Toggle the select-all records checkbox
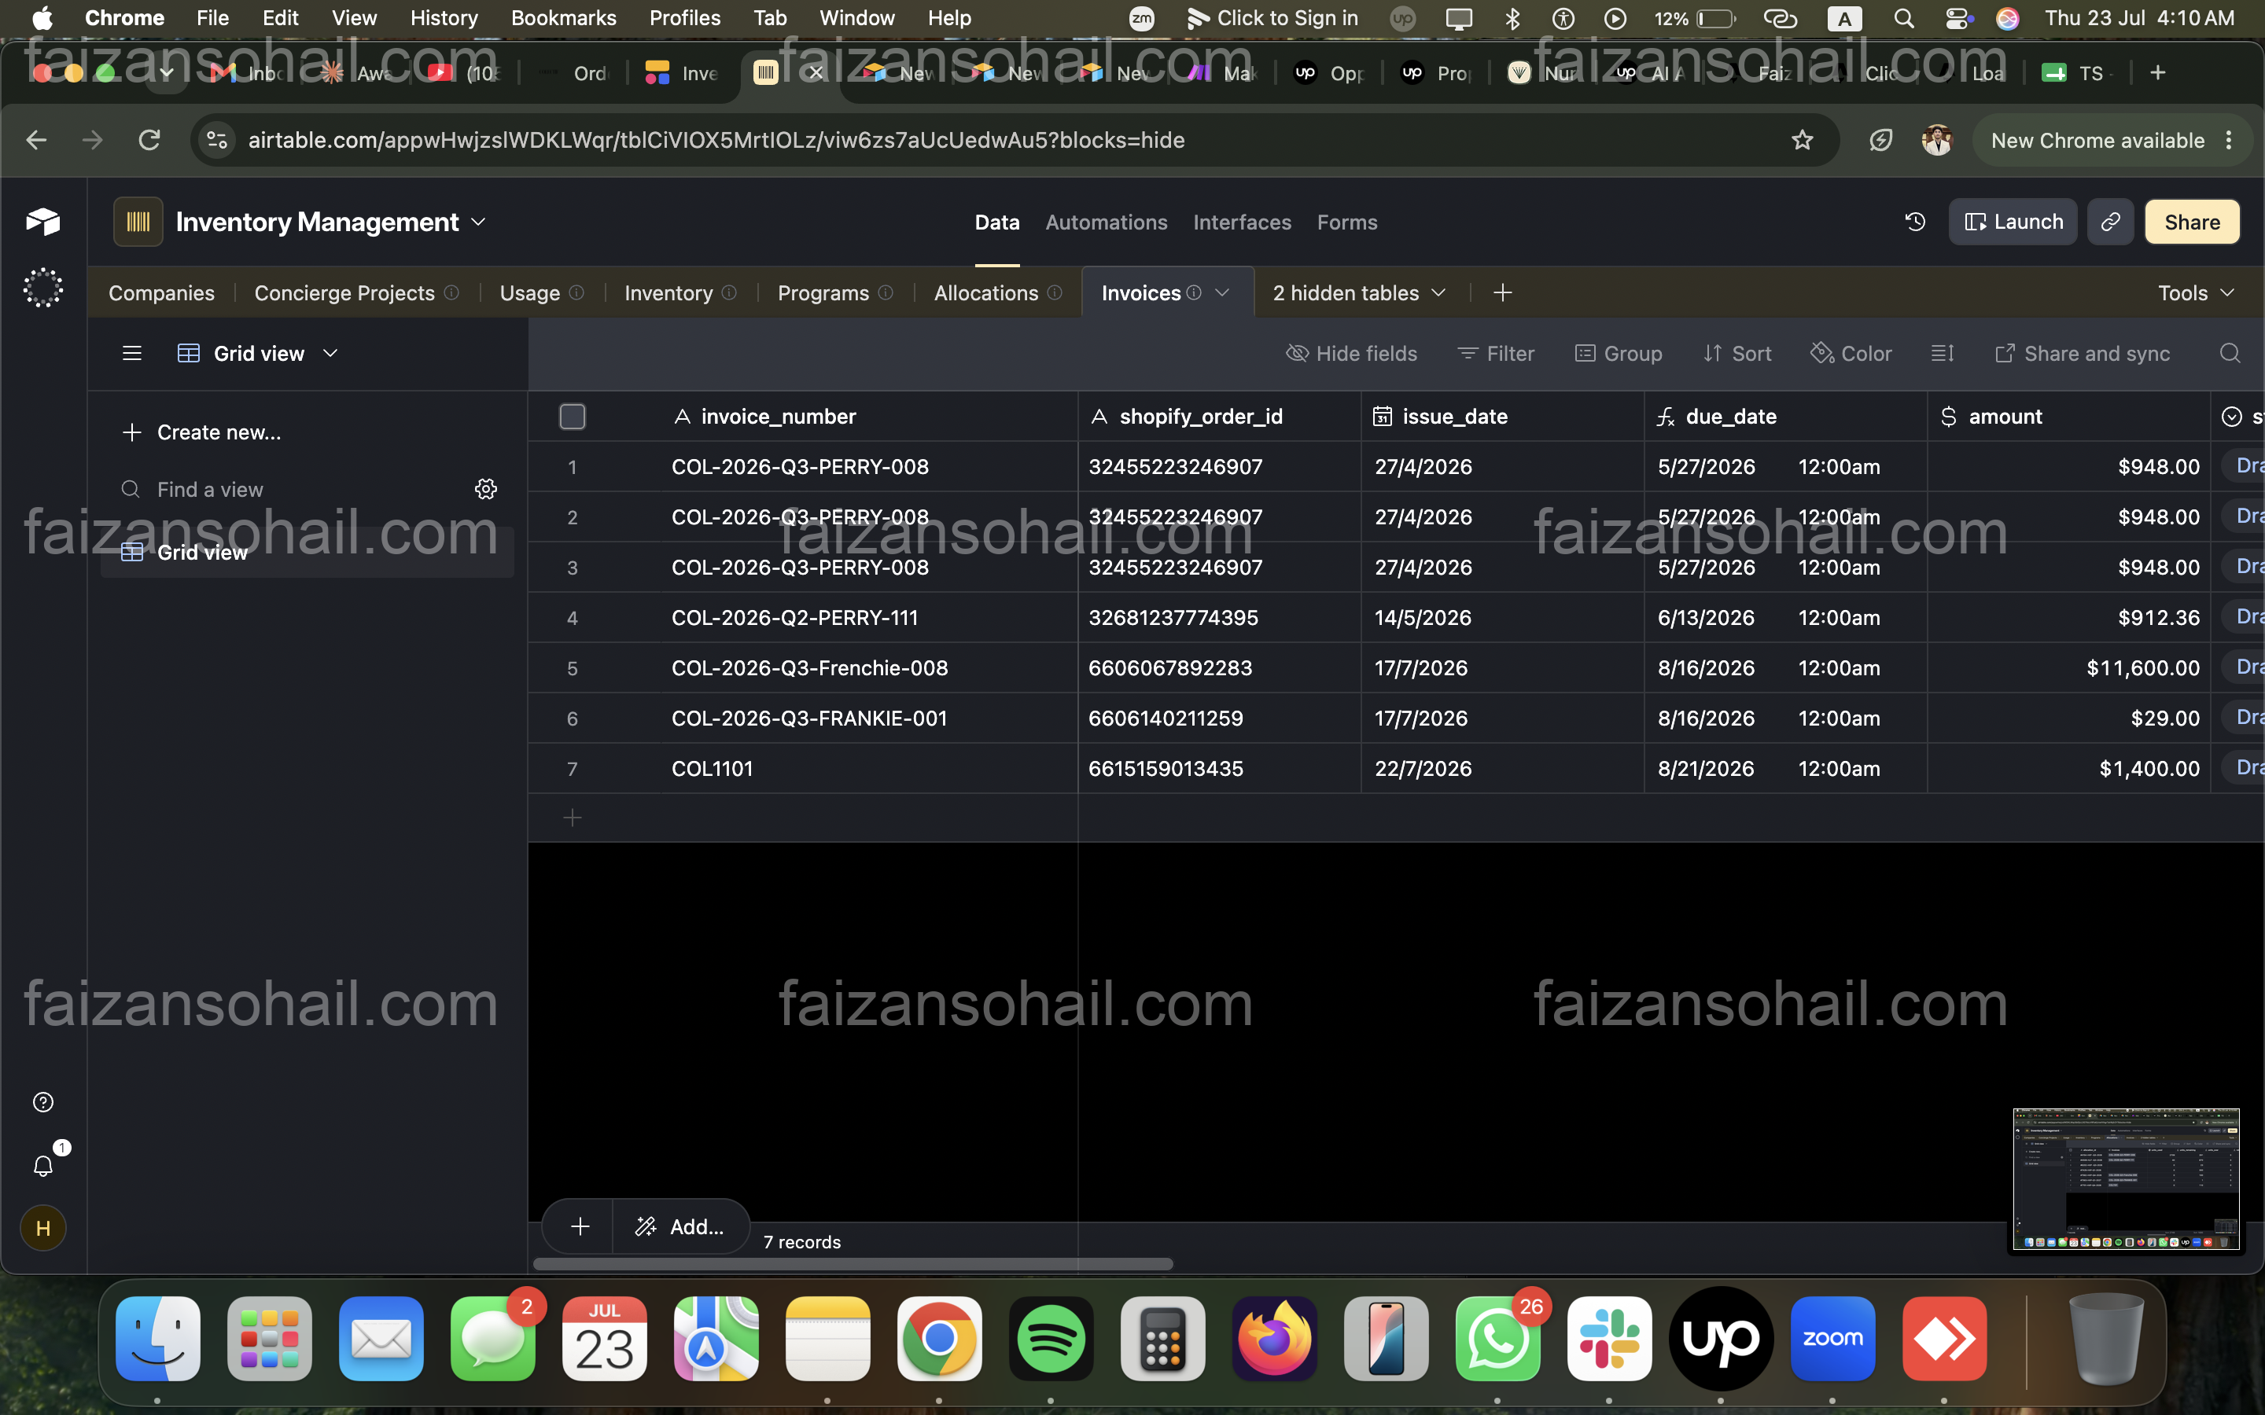2265x1415 pixels. point(572,417)
